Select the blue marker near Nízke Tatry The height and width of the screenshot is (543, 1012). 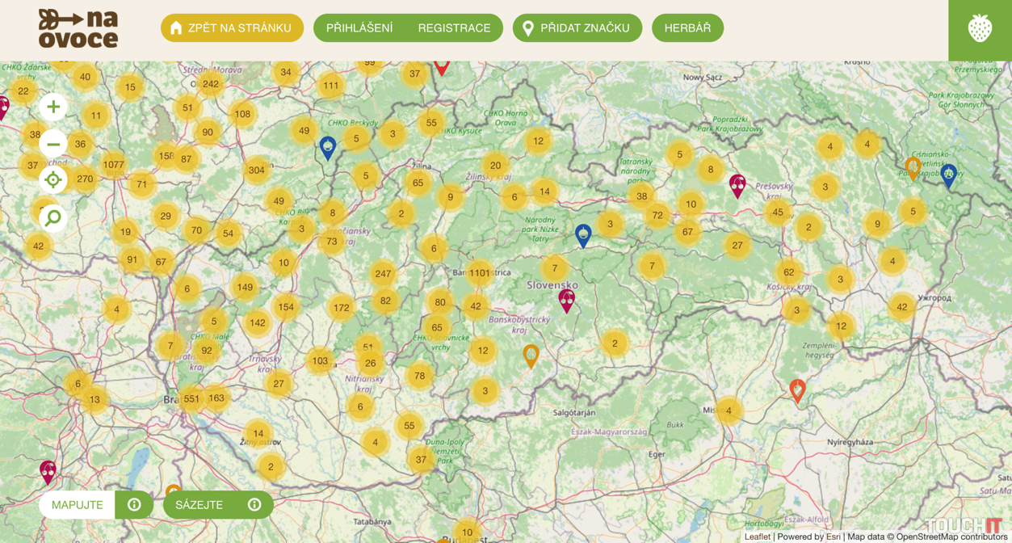pyautogui.click(x=583, y=235)
